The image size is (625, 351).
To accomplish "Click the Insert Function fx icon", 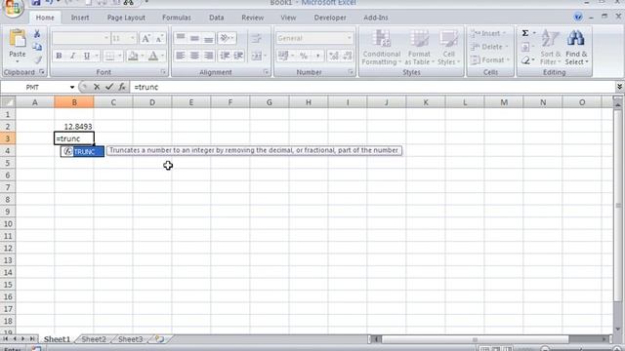I will coord(122,87).
